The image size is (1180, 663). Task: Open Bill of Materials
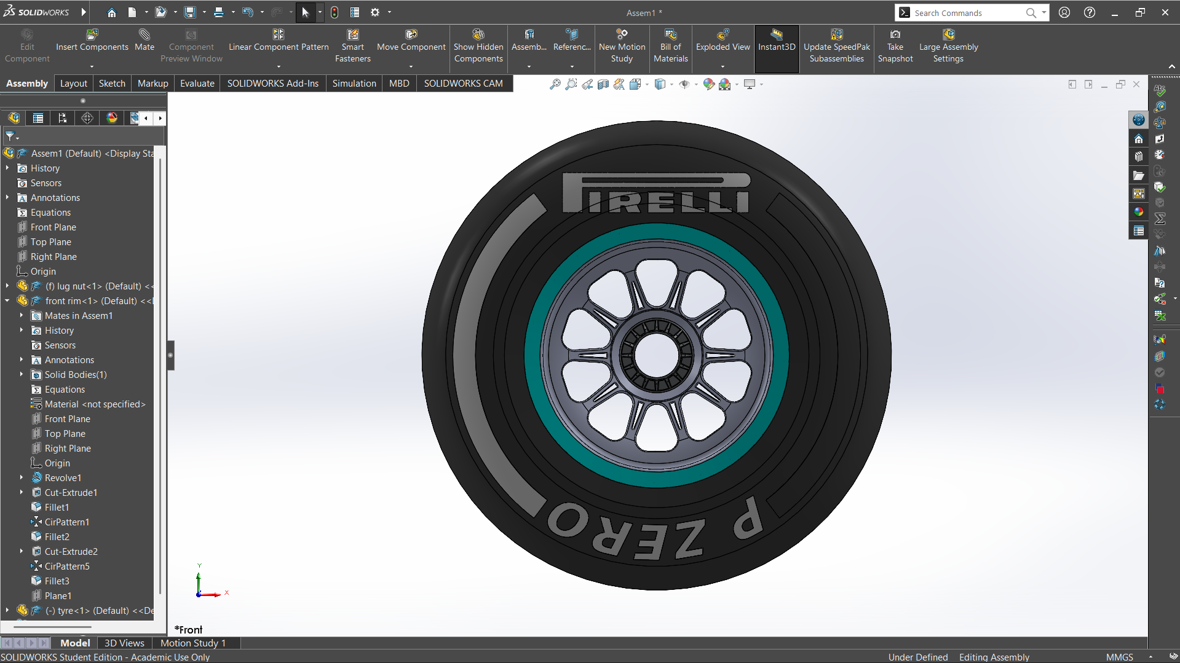(670, 46)
